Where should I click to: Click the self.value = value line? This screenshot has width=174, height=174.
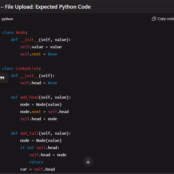point(41,47)
